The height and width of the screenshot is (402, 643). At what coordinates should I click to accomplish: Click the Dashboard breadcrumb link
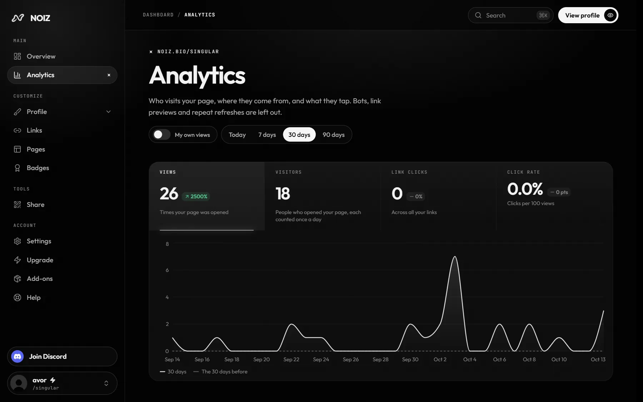click(158, 15)
